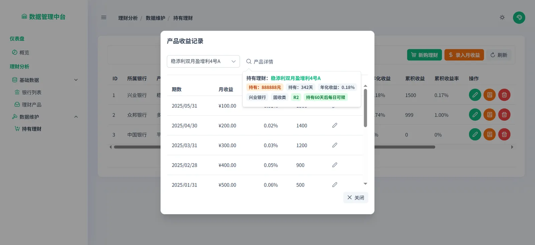
Task: Edit the 兴业银行 row with green pencil
Action: [x=475, y=95]
